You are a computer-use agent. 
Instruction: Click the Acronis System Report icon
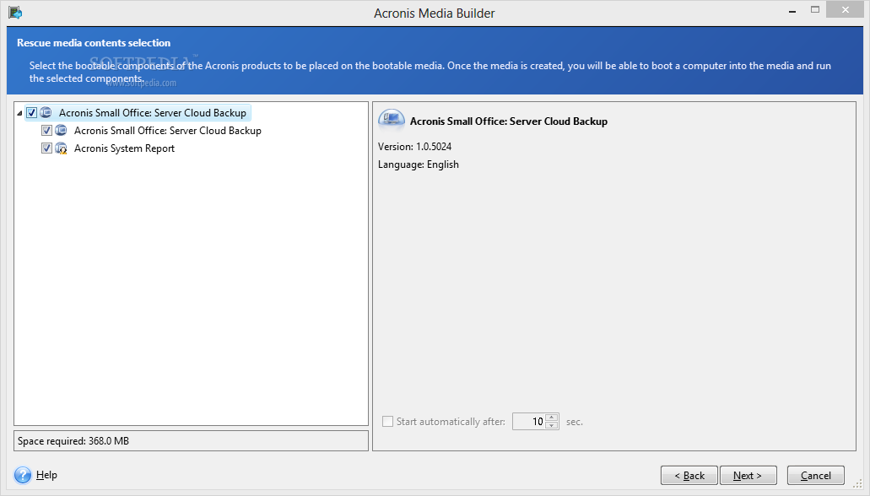tap(61, 148)
